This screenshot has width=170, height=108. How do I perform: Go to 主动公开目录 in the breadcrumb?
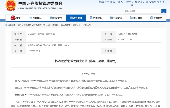(x=53, y=25)
